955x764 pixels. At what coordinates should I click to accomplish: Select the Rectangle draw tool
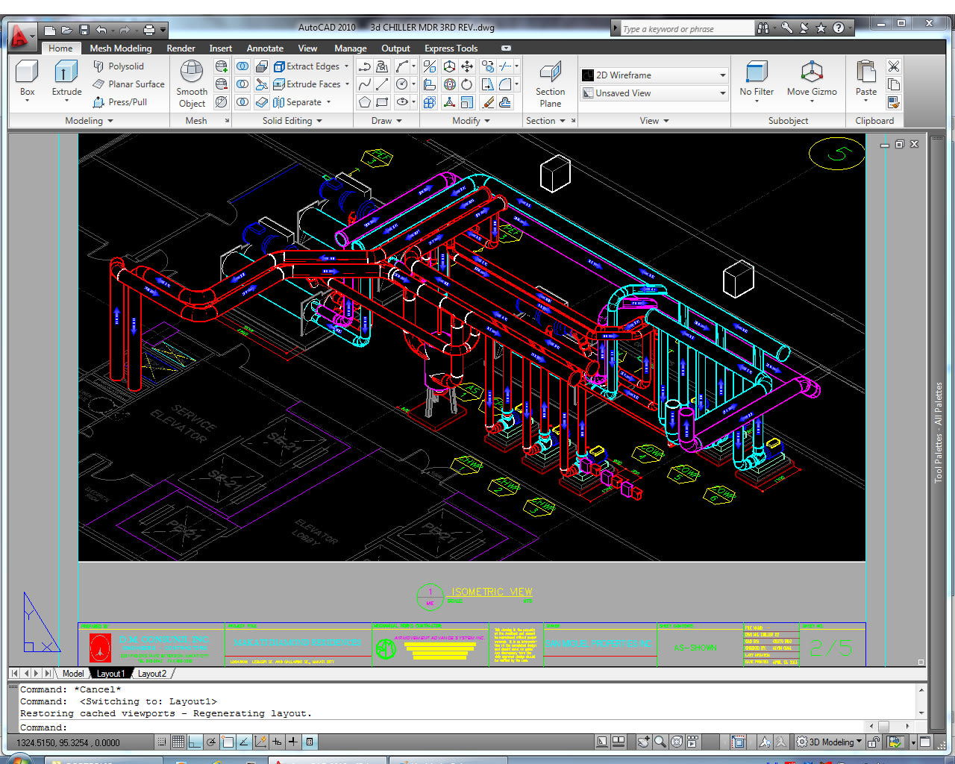[383, 102]
